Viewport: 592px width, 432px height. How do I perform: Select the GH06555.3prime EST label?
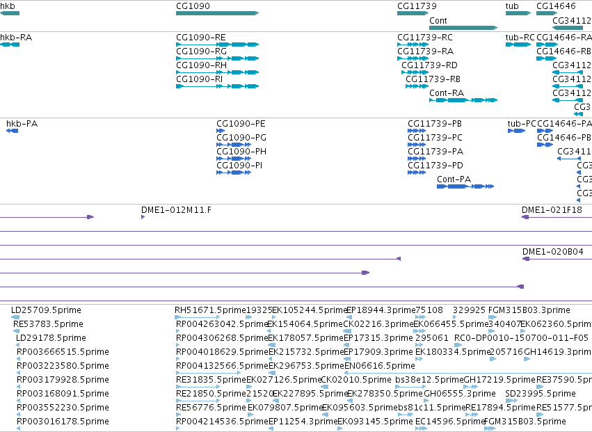(460, 394)
